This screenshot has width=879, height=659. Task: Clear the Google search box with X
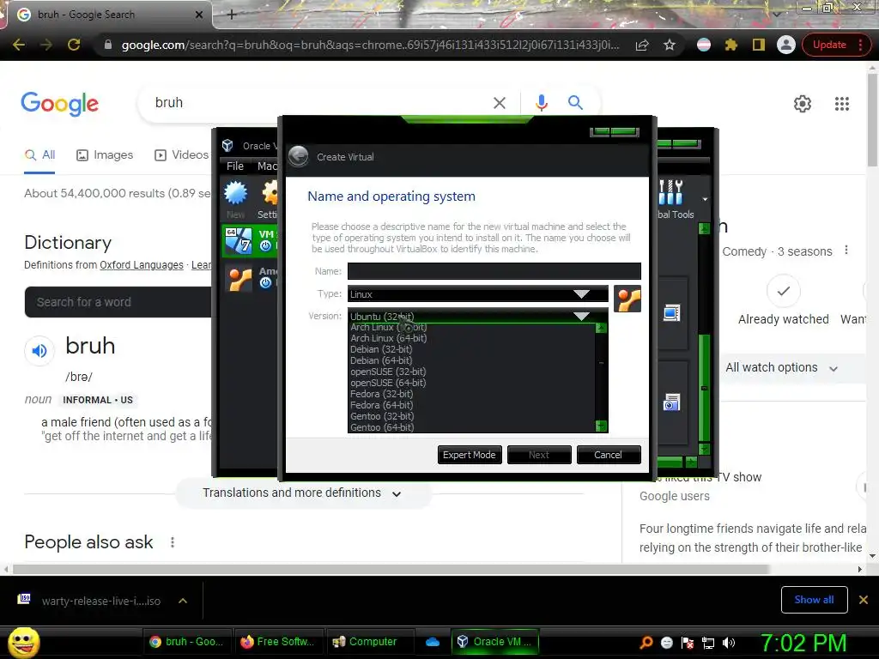tap(499, 103)
